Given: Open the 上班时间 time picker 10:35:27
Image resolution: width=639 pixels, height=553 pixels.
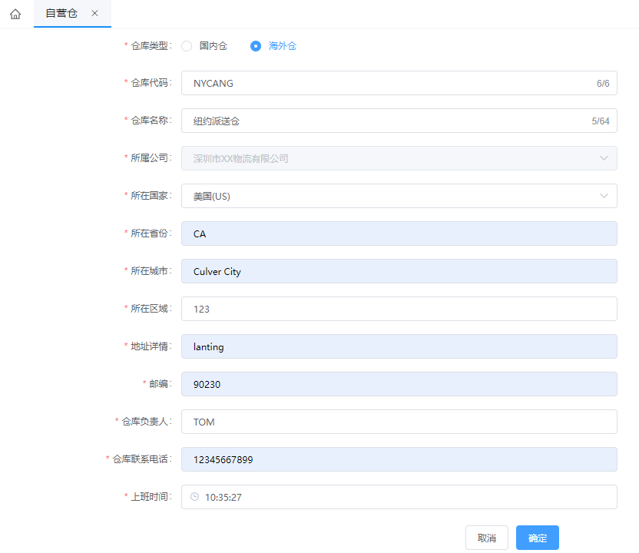Looking at the screenshot, I should pyautogui.click(x=399, y=497).
